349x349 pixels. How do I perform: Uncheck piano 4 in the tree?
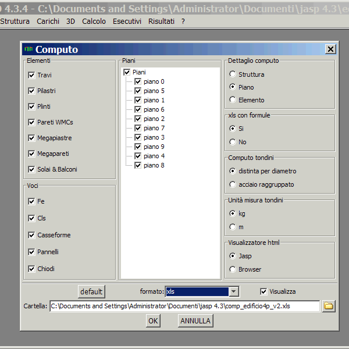click(138, 156)
